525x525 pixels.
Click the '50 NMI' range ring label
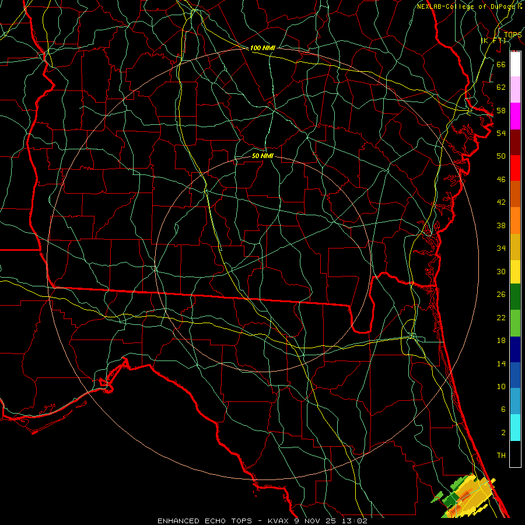pyautogui.click(x=263, y=156)
